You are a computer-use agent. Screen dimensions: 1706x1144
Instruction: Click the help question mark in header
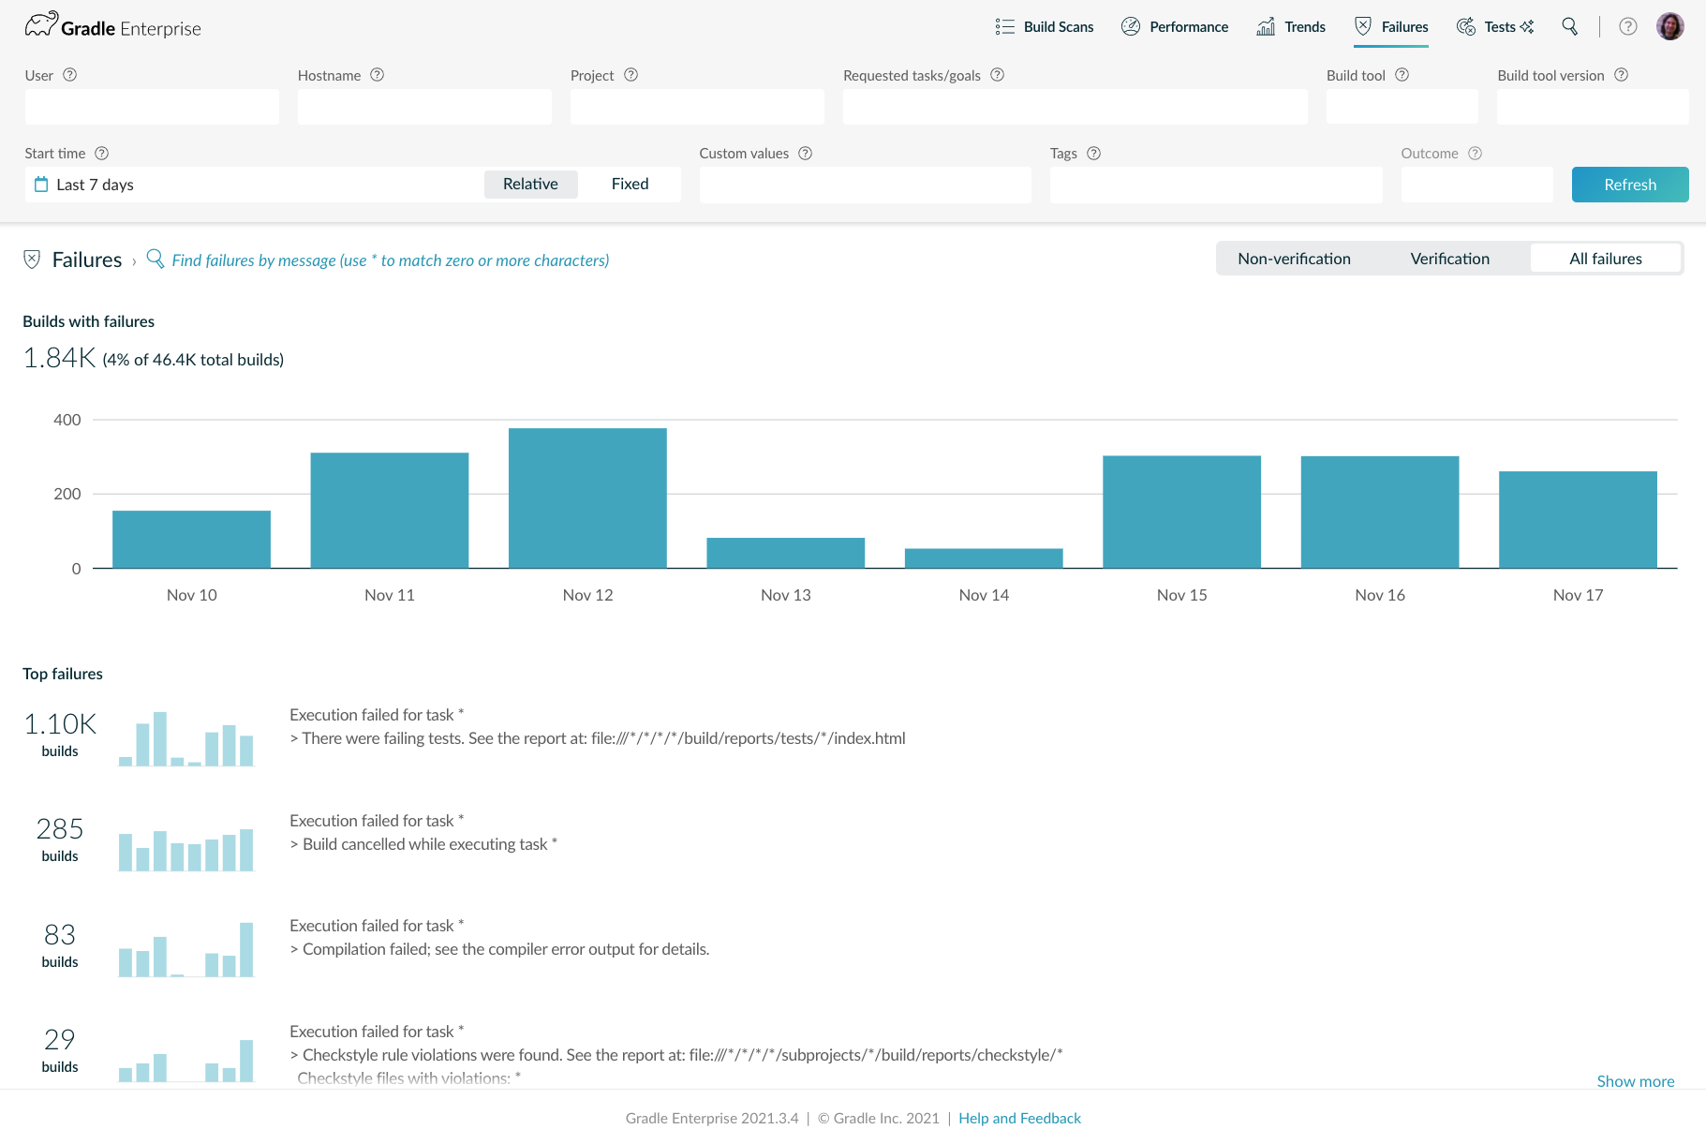[x=1628, y=26]
